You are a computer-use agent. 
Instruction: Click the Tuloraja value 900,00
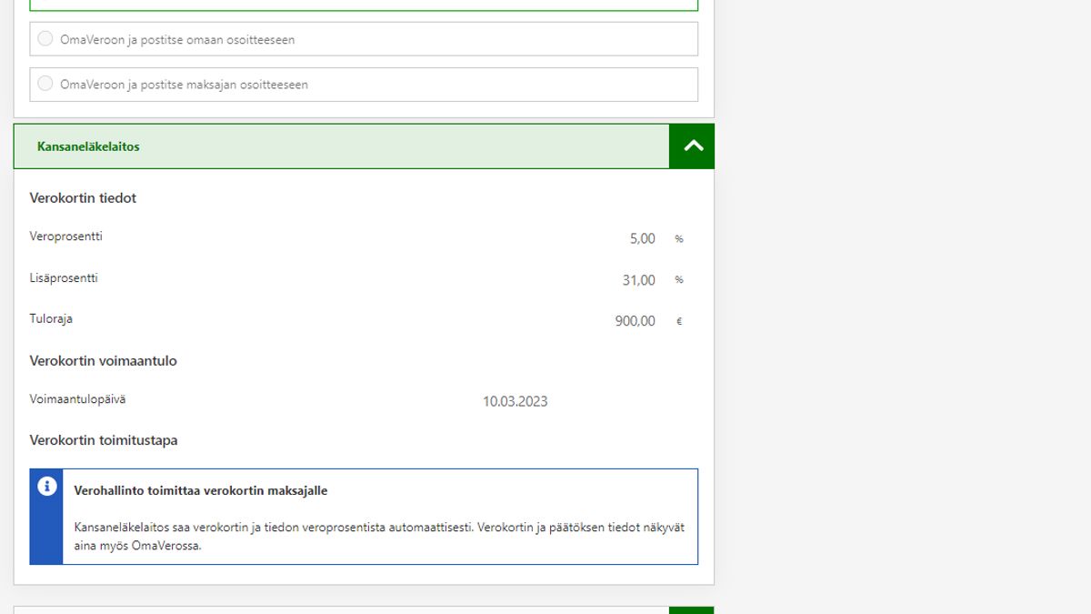(635, 321)
